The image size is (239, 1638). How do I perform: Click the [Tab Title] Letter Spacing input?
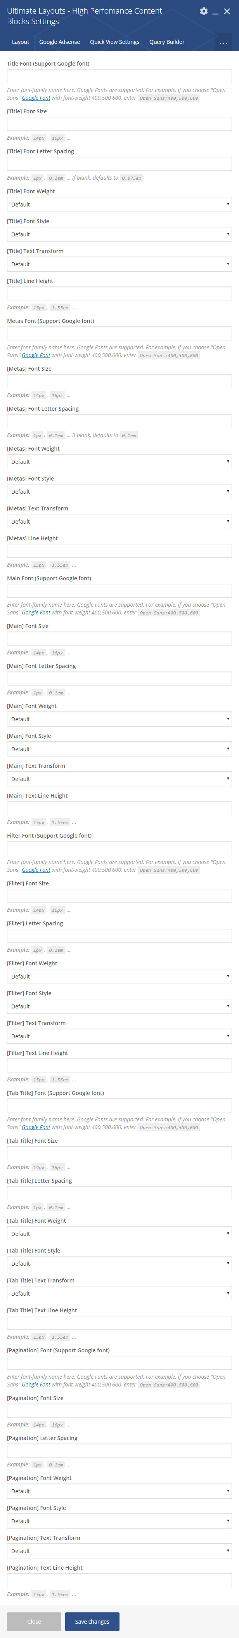point(119,1193)
